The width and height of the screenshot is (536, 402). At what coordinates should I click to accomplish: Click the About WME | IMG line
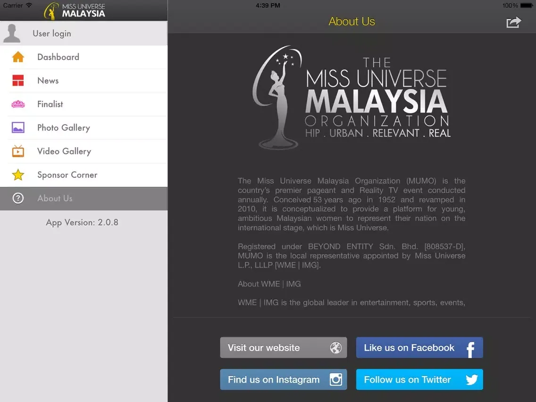[x=269, y=284]
